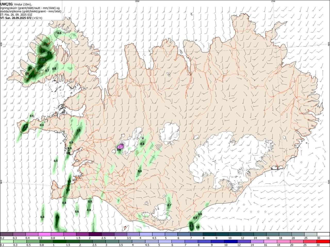Select the '3.0' precipitation value on Snæfellsnes

pos(26,127)
